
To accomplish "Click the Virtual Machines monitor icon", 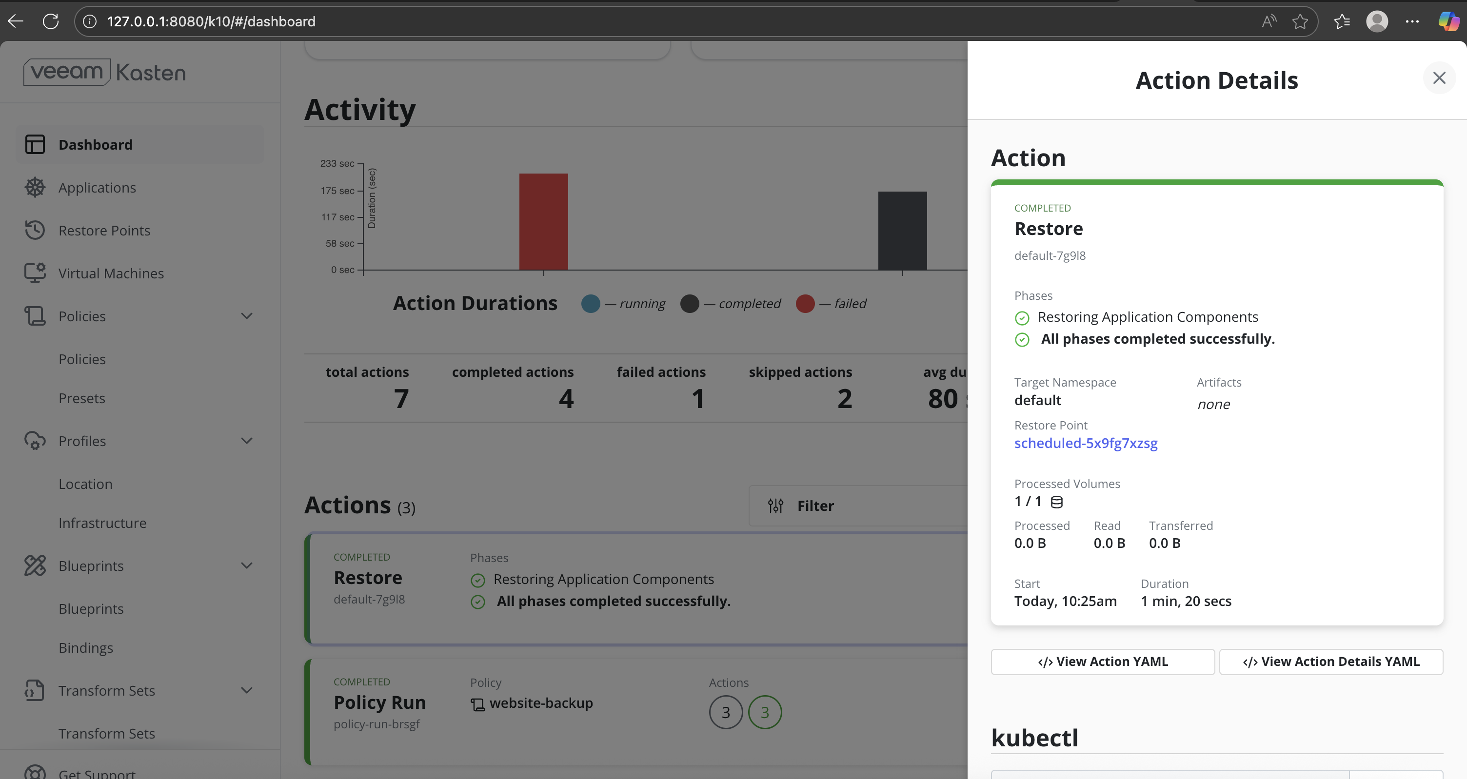I will [x=35, y=273].
